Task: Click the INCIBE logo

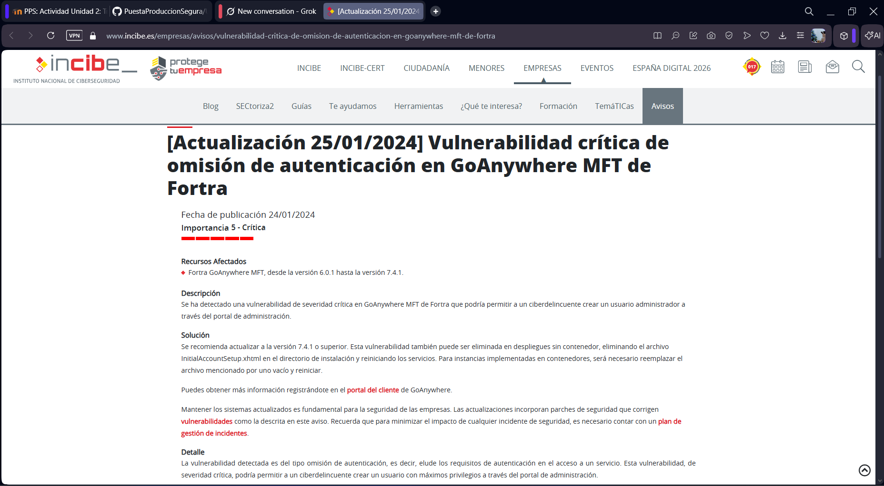Action: click(x=75, y=68)
